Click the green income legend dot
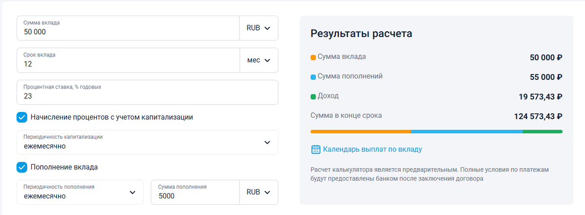This screenshot has height=215, width=585. coord(313,97)
